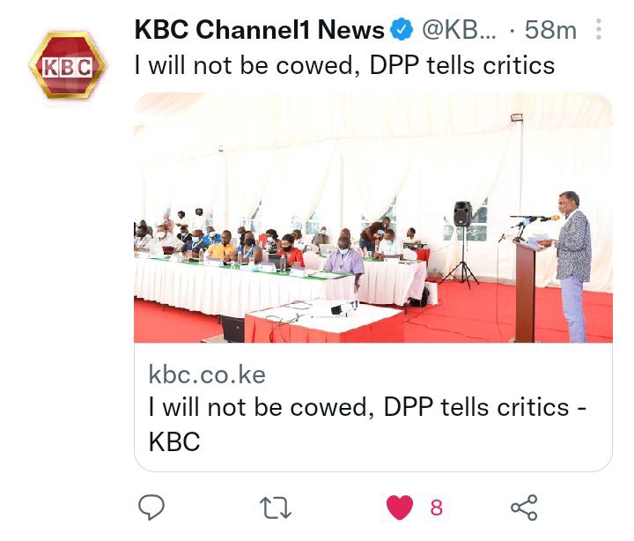Open the reply comment bubble icon
The height and width of the screenshot is (541, 634).
[x=151, y=507]
